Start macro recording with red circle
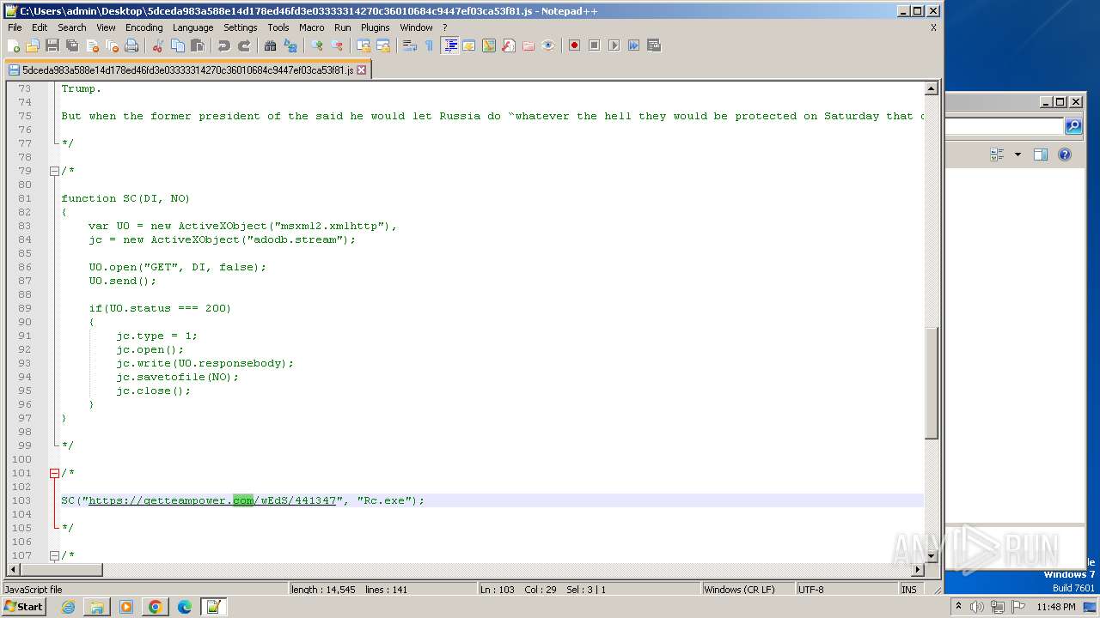Screen dimensions: 1100x618 (574, 45)
